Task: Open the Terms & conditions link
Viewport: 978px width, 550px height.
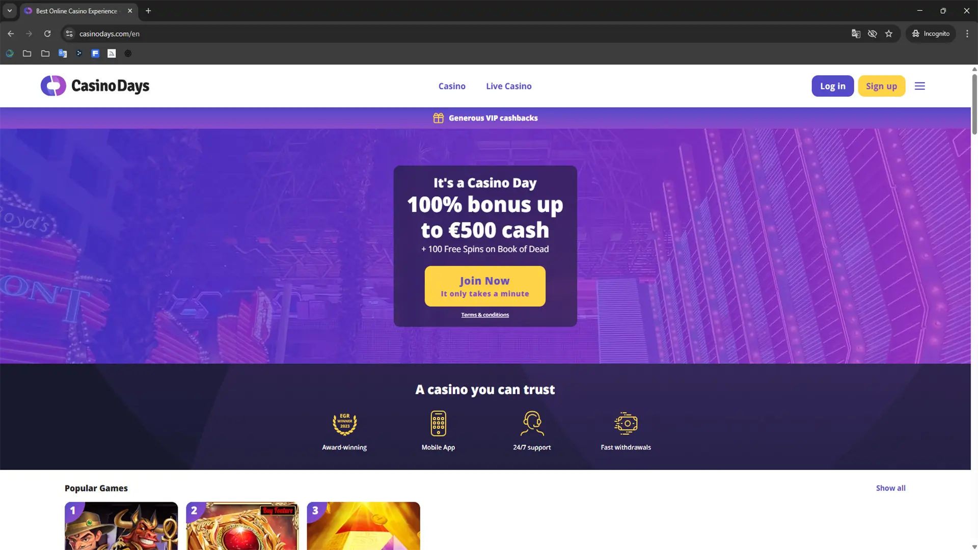Action: point(485,315)
